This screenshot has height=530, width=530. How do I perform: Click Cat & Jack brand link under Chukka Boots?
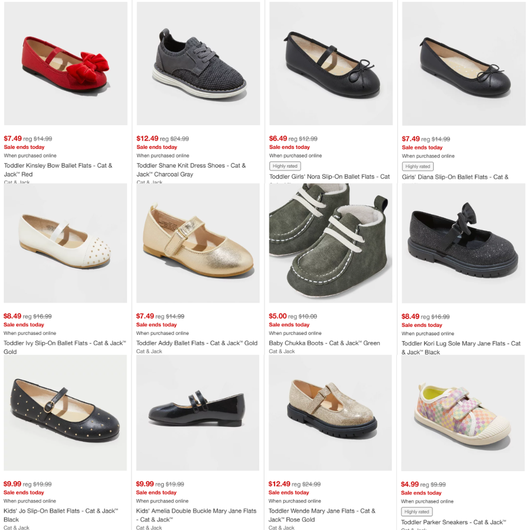point(281,351)
